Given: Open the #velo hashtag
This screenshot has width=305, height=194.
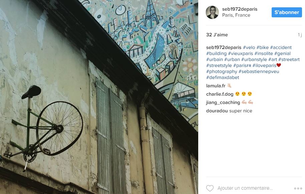Looking at the screenshot, I should 249,47.
